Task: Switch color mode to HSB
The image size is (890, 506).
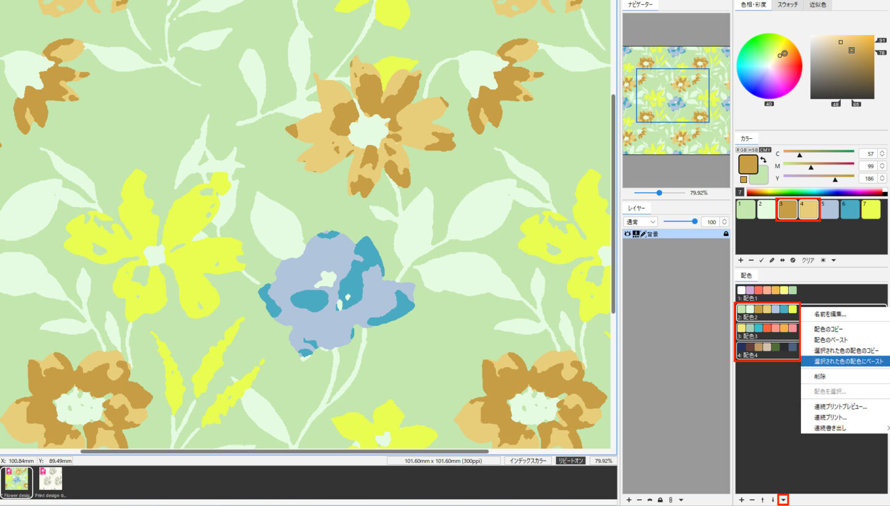Action: pyautogui.click(x=753, y=150)
